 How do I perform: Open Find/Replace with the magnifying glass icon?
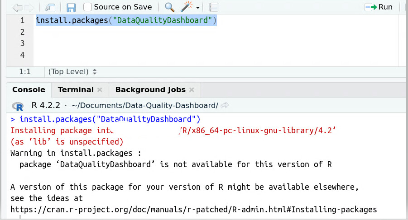point(169,7)
